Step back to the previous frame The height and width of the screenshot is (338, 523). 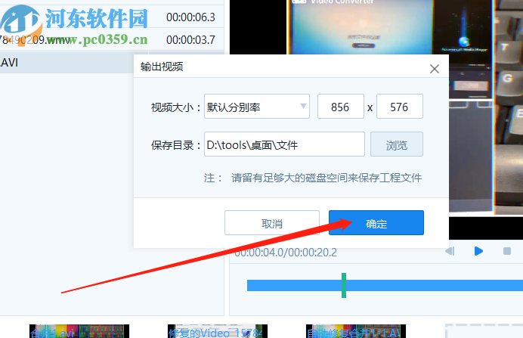(450, 251)
